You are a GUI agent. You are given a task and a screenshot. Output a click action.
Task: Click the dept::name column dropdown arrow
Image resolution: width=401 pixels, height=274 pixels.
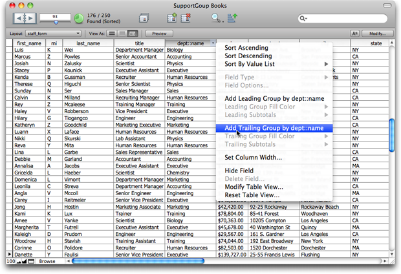click(213, 43)
